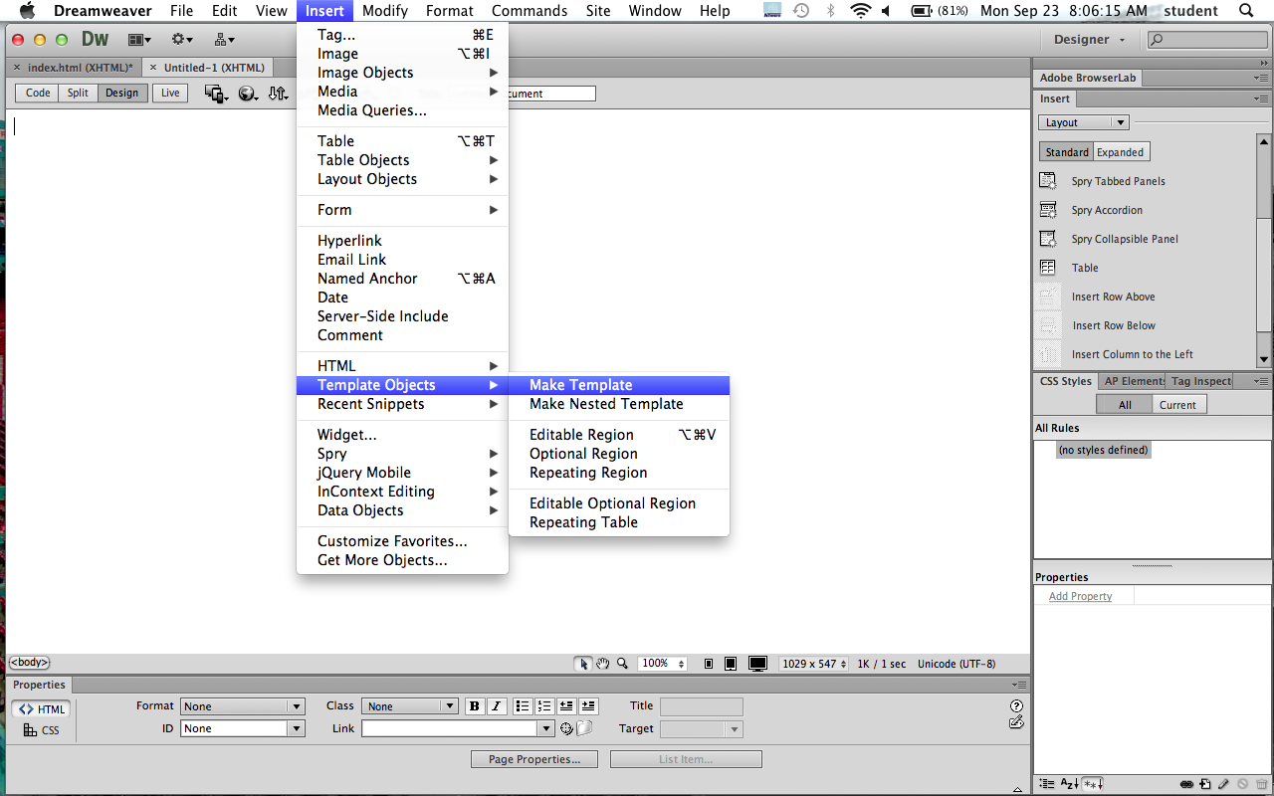Show Current mode in CSS Styles
The image size is (1274, 796).
[1177, 405]
